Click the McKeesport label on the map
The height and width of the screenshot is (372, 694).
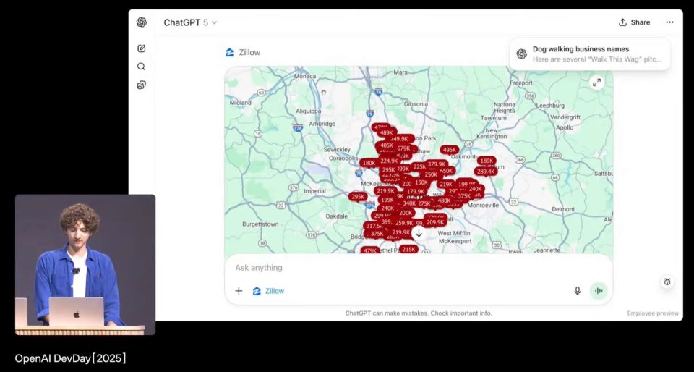(x=455, y=241)
